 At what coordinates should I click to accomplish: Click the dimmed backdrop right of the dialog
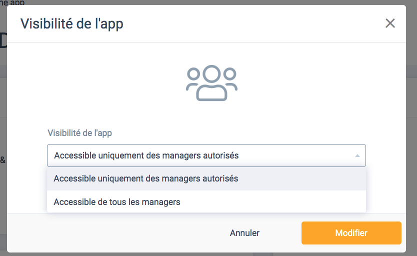411,133
